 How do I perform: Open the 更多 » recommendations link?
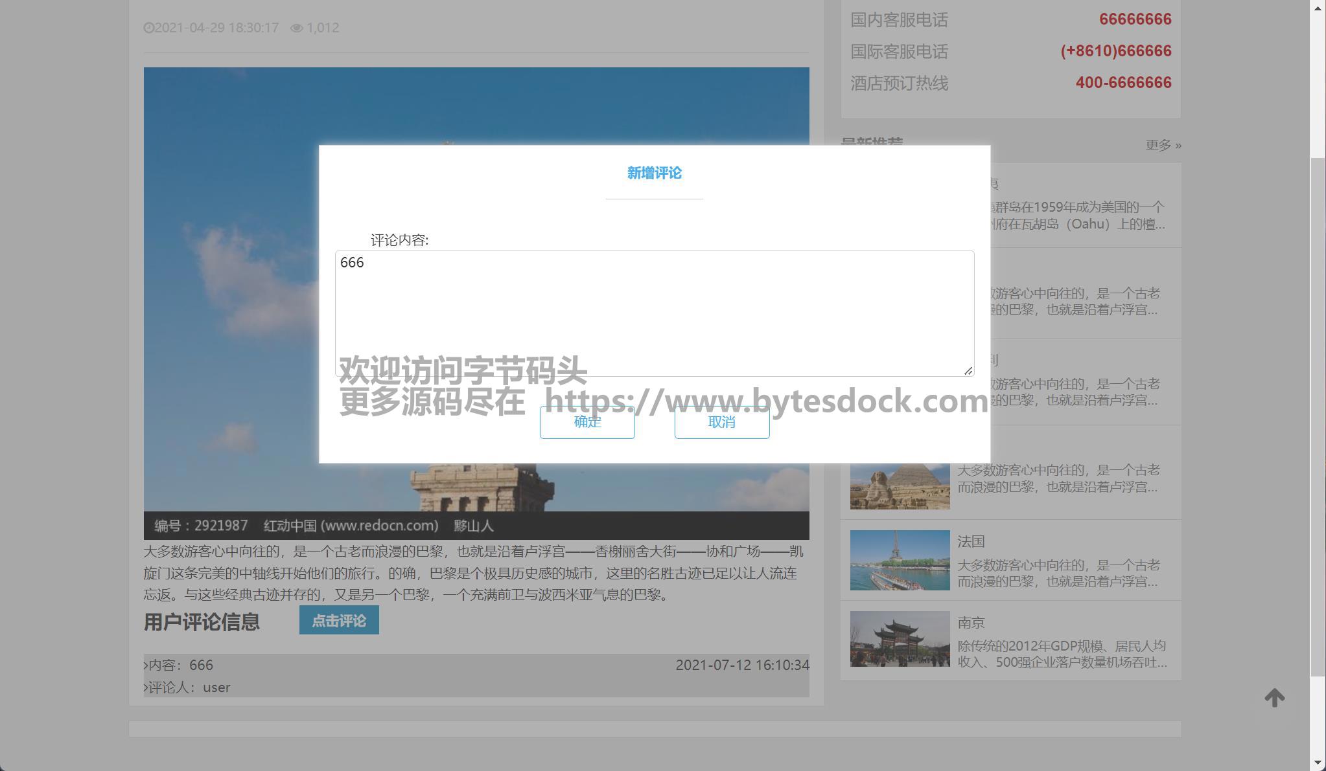(1163, 145)
